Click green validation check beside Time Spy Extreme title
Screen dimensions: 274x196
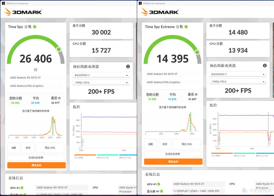click(186, 27)
